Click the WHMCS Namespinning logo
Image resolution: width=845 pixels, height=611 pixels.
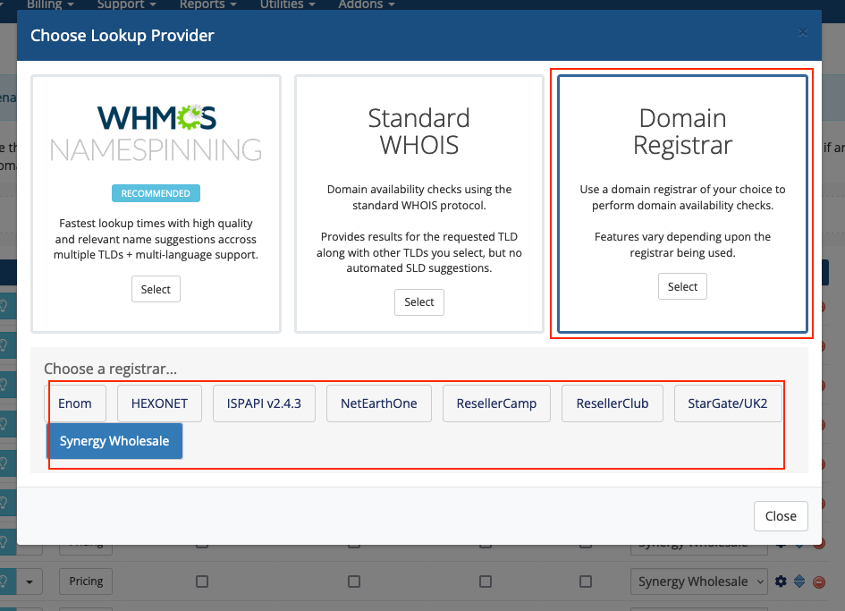coord(156,132)
